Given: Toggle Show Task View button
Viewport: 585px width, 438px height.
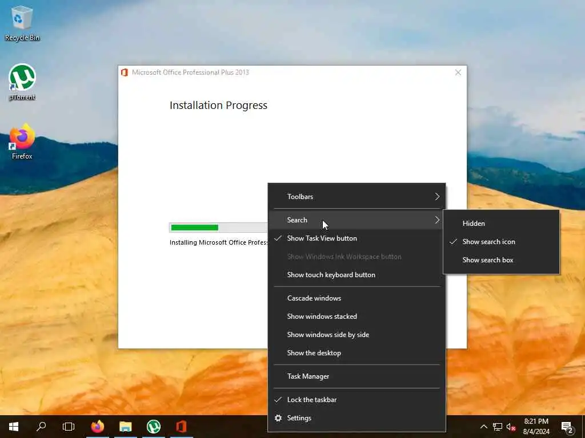Looking at the screenshot, I should (x=356, y=238).
